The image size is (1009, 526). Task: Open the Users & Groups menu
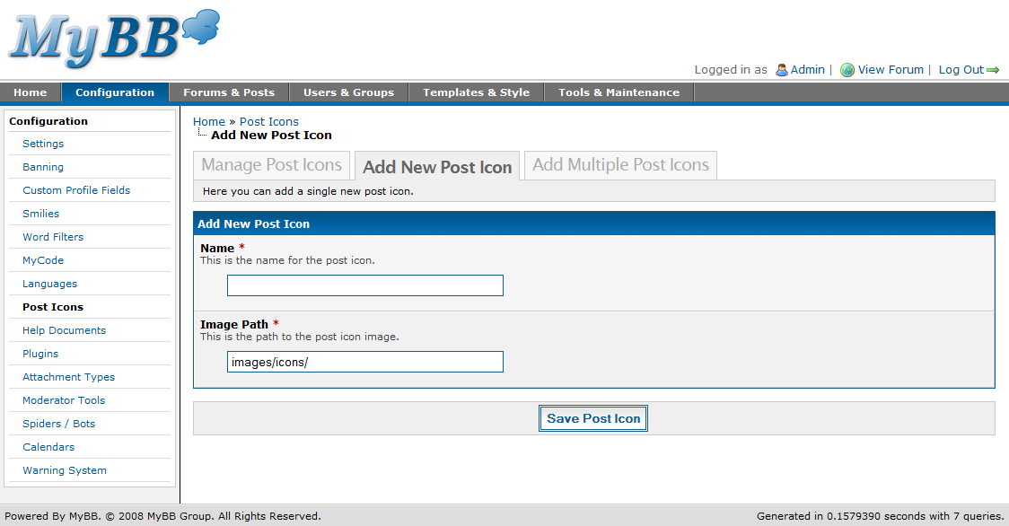(348, 92)
